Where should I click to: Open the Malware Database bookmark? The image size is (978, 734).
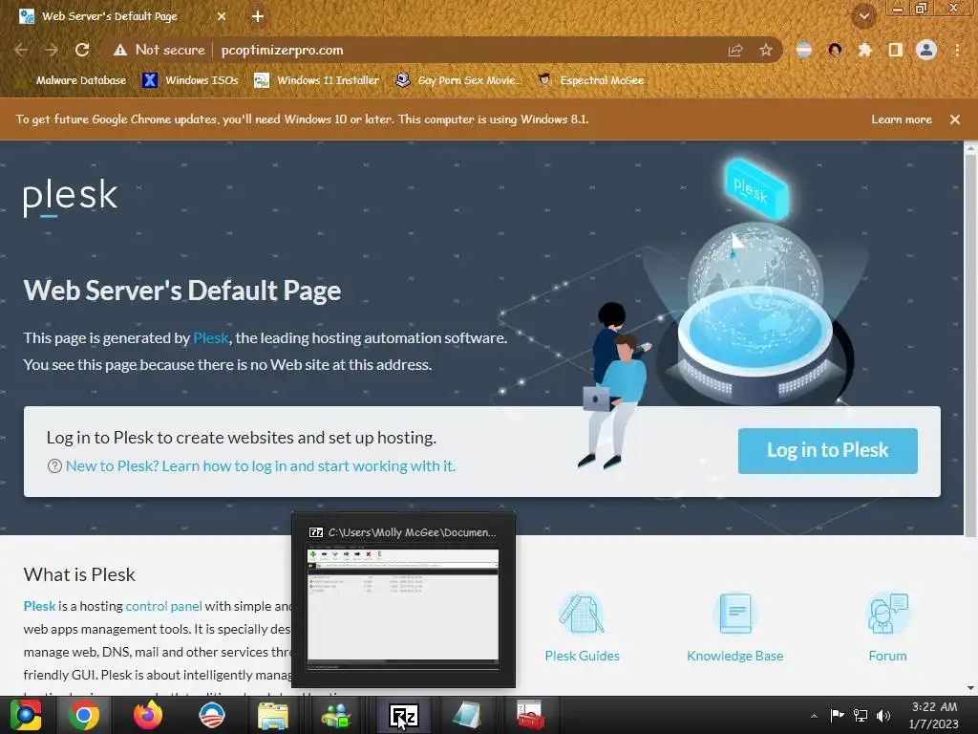point(81,80)
